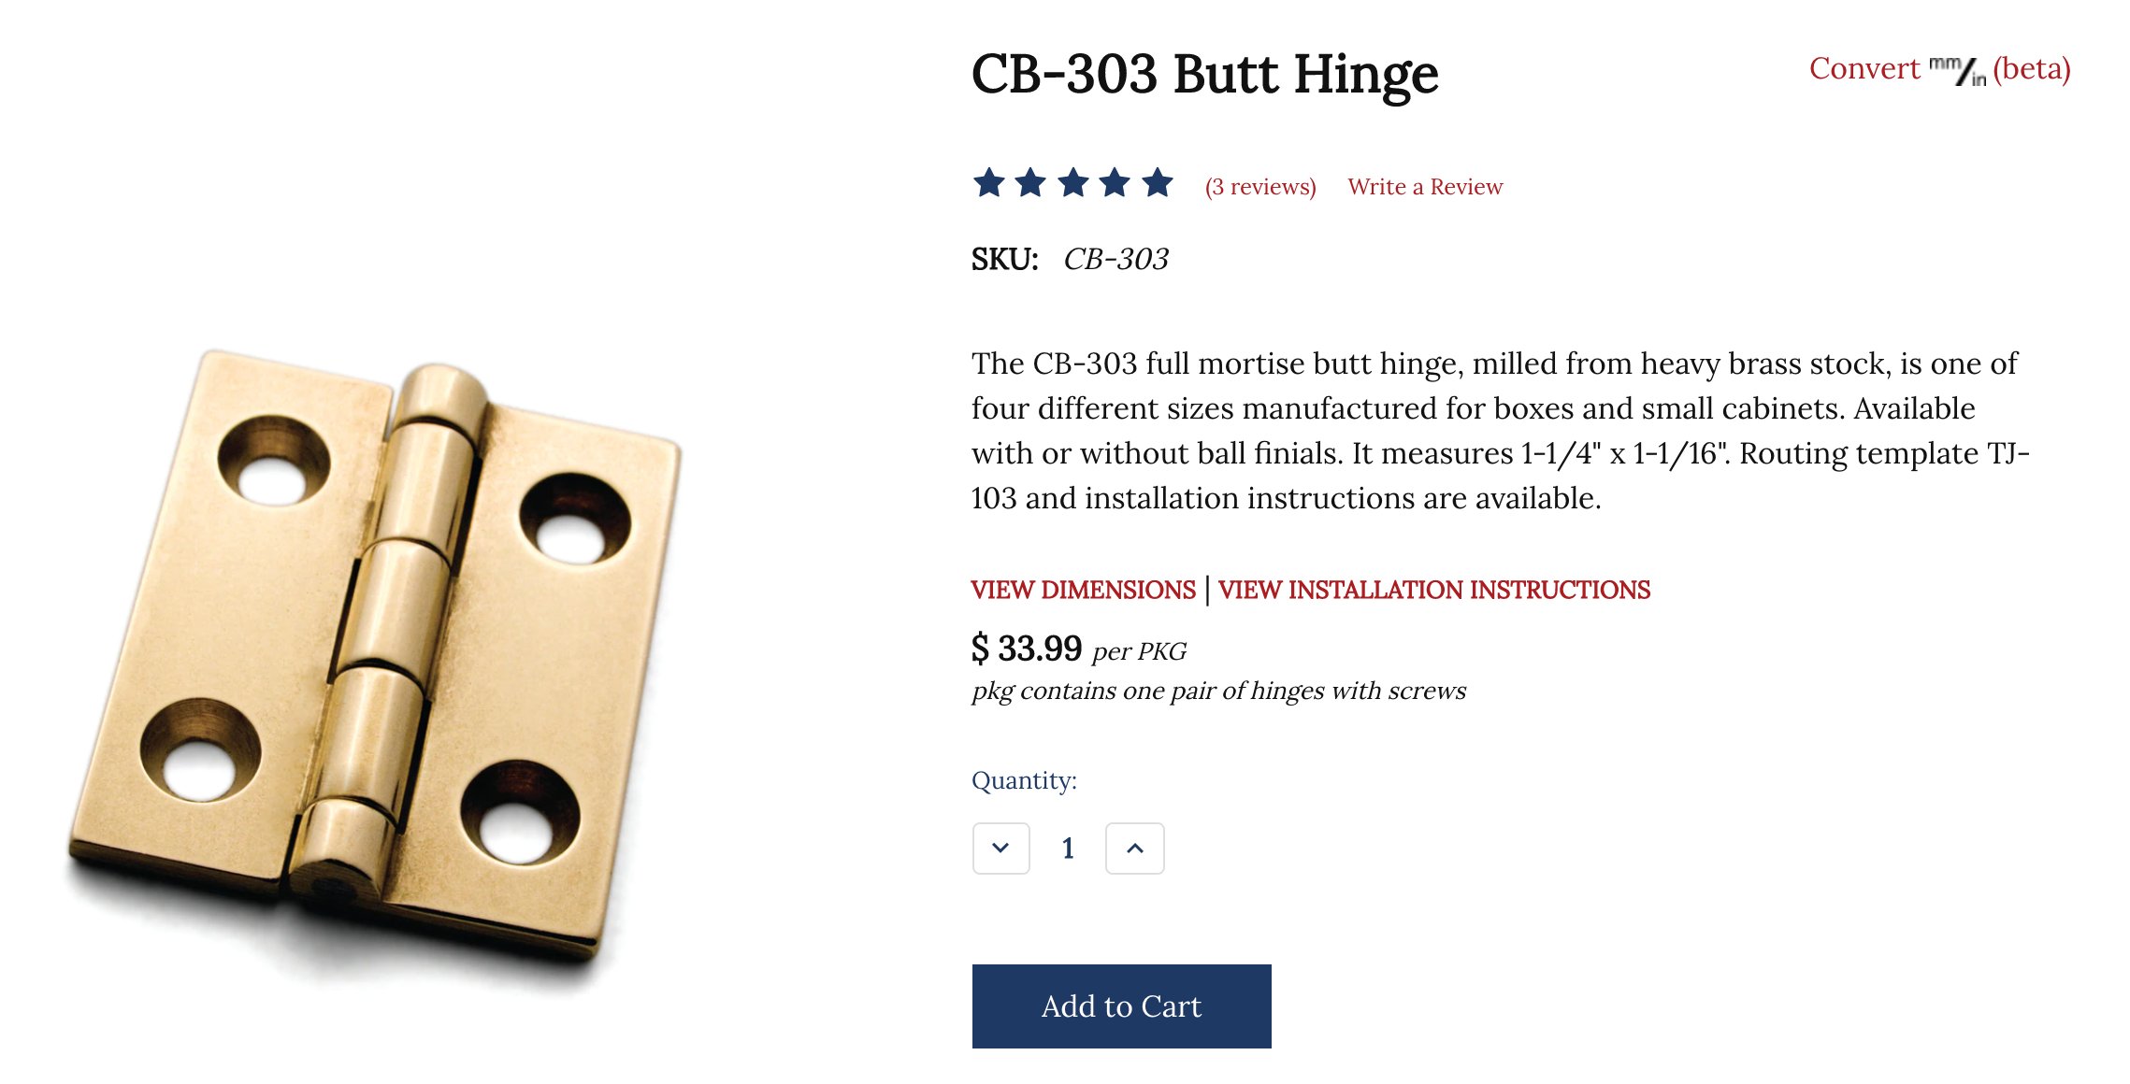Click the second rating star
Screen dimensions: 2130x1084
tap(1030, 183)
